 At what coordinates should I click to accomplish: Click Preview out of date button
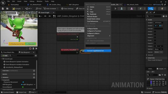click(x=17, y=44)
